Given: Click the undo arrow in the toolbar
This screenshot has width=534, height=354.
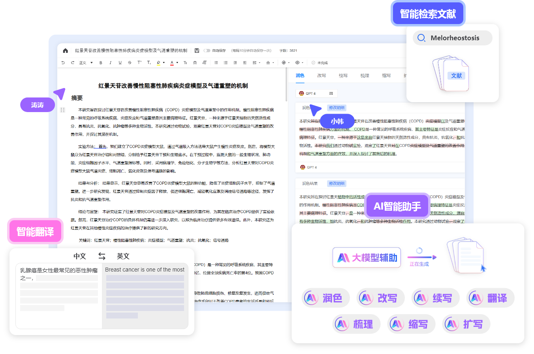Looking at the screenshot, I should (x=63, y=63).
